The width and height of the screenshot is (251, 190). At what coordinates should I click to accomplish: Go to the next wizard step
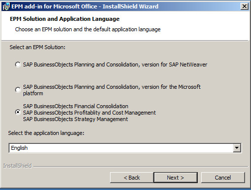175,178
